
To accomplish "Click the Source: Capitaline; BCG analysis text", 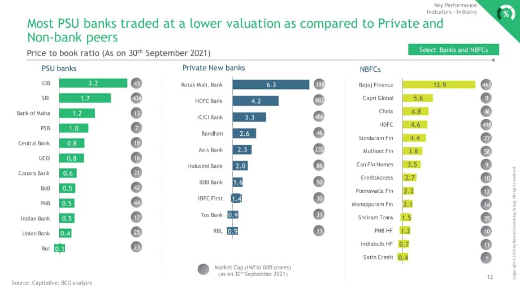I will [52, 283].
